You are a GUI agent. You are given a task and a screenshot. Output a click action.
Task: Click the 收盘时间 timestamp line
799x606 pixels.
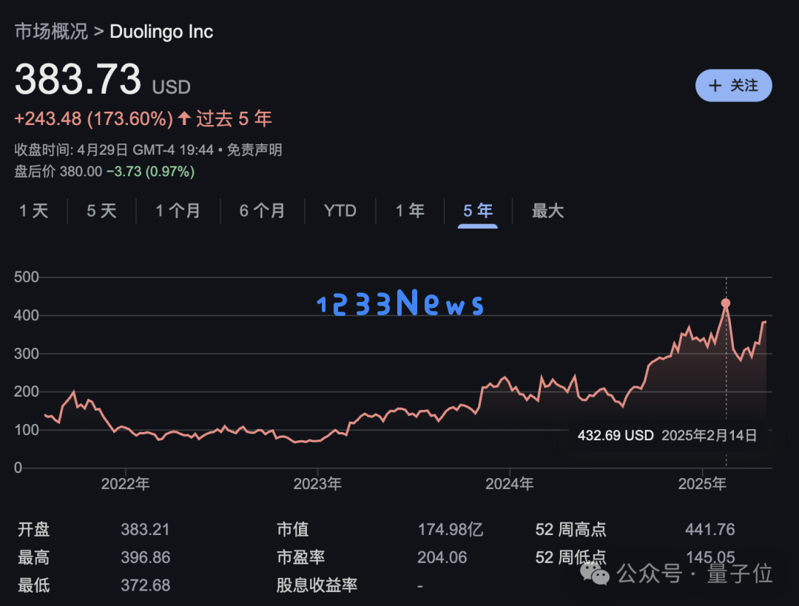[114, 150]
